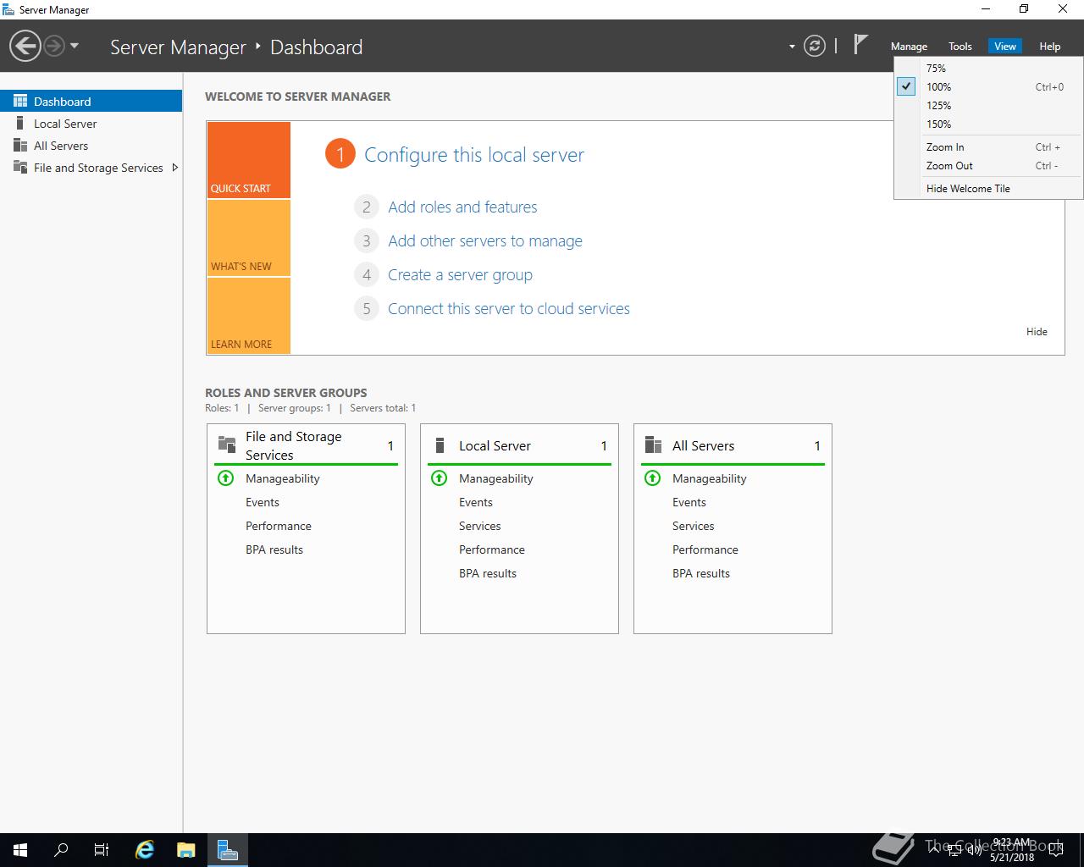Set zoom to 75%

[988, 68]
